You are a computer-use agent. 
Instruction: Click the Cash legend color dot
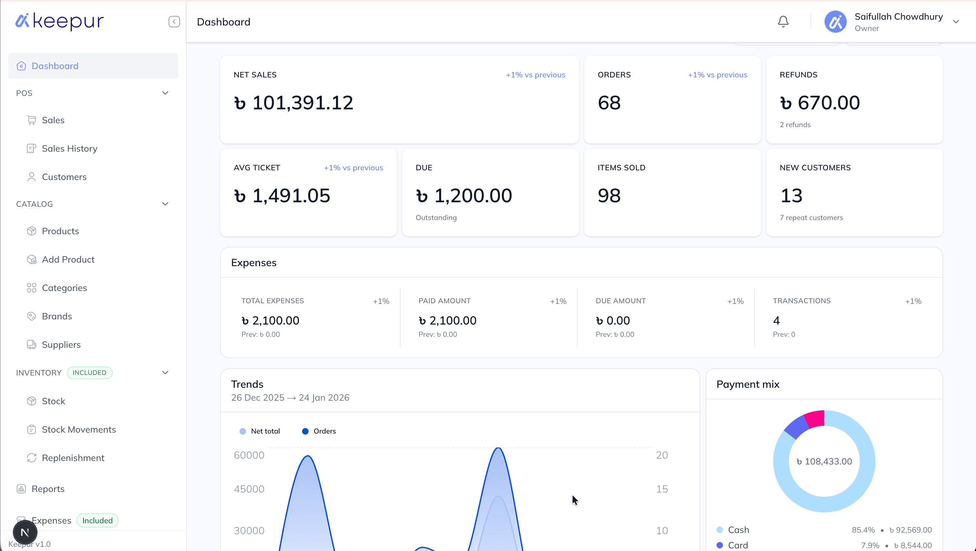pos(719,530)
